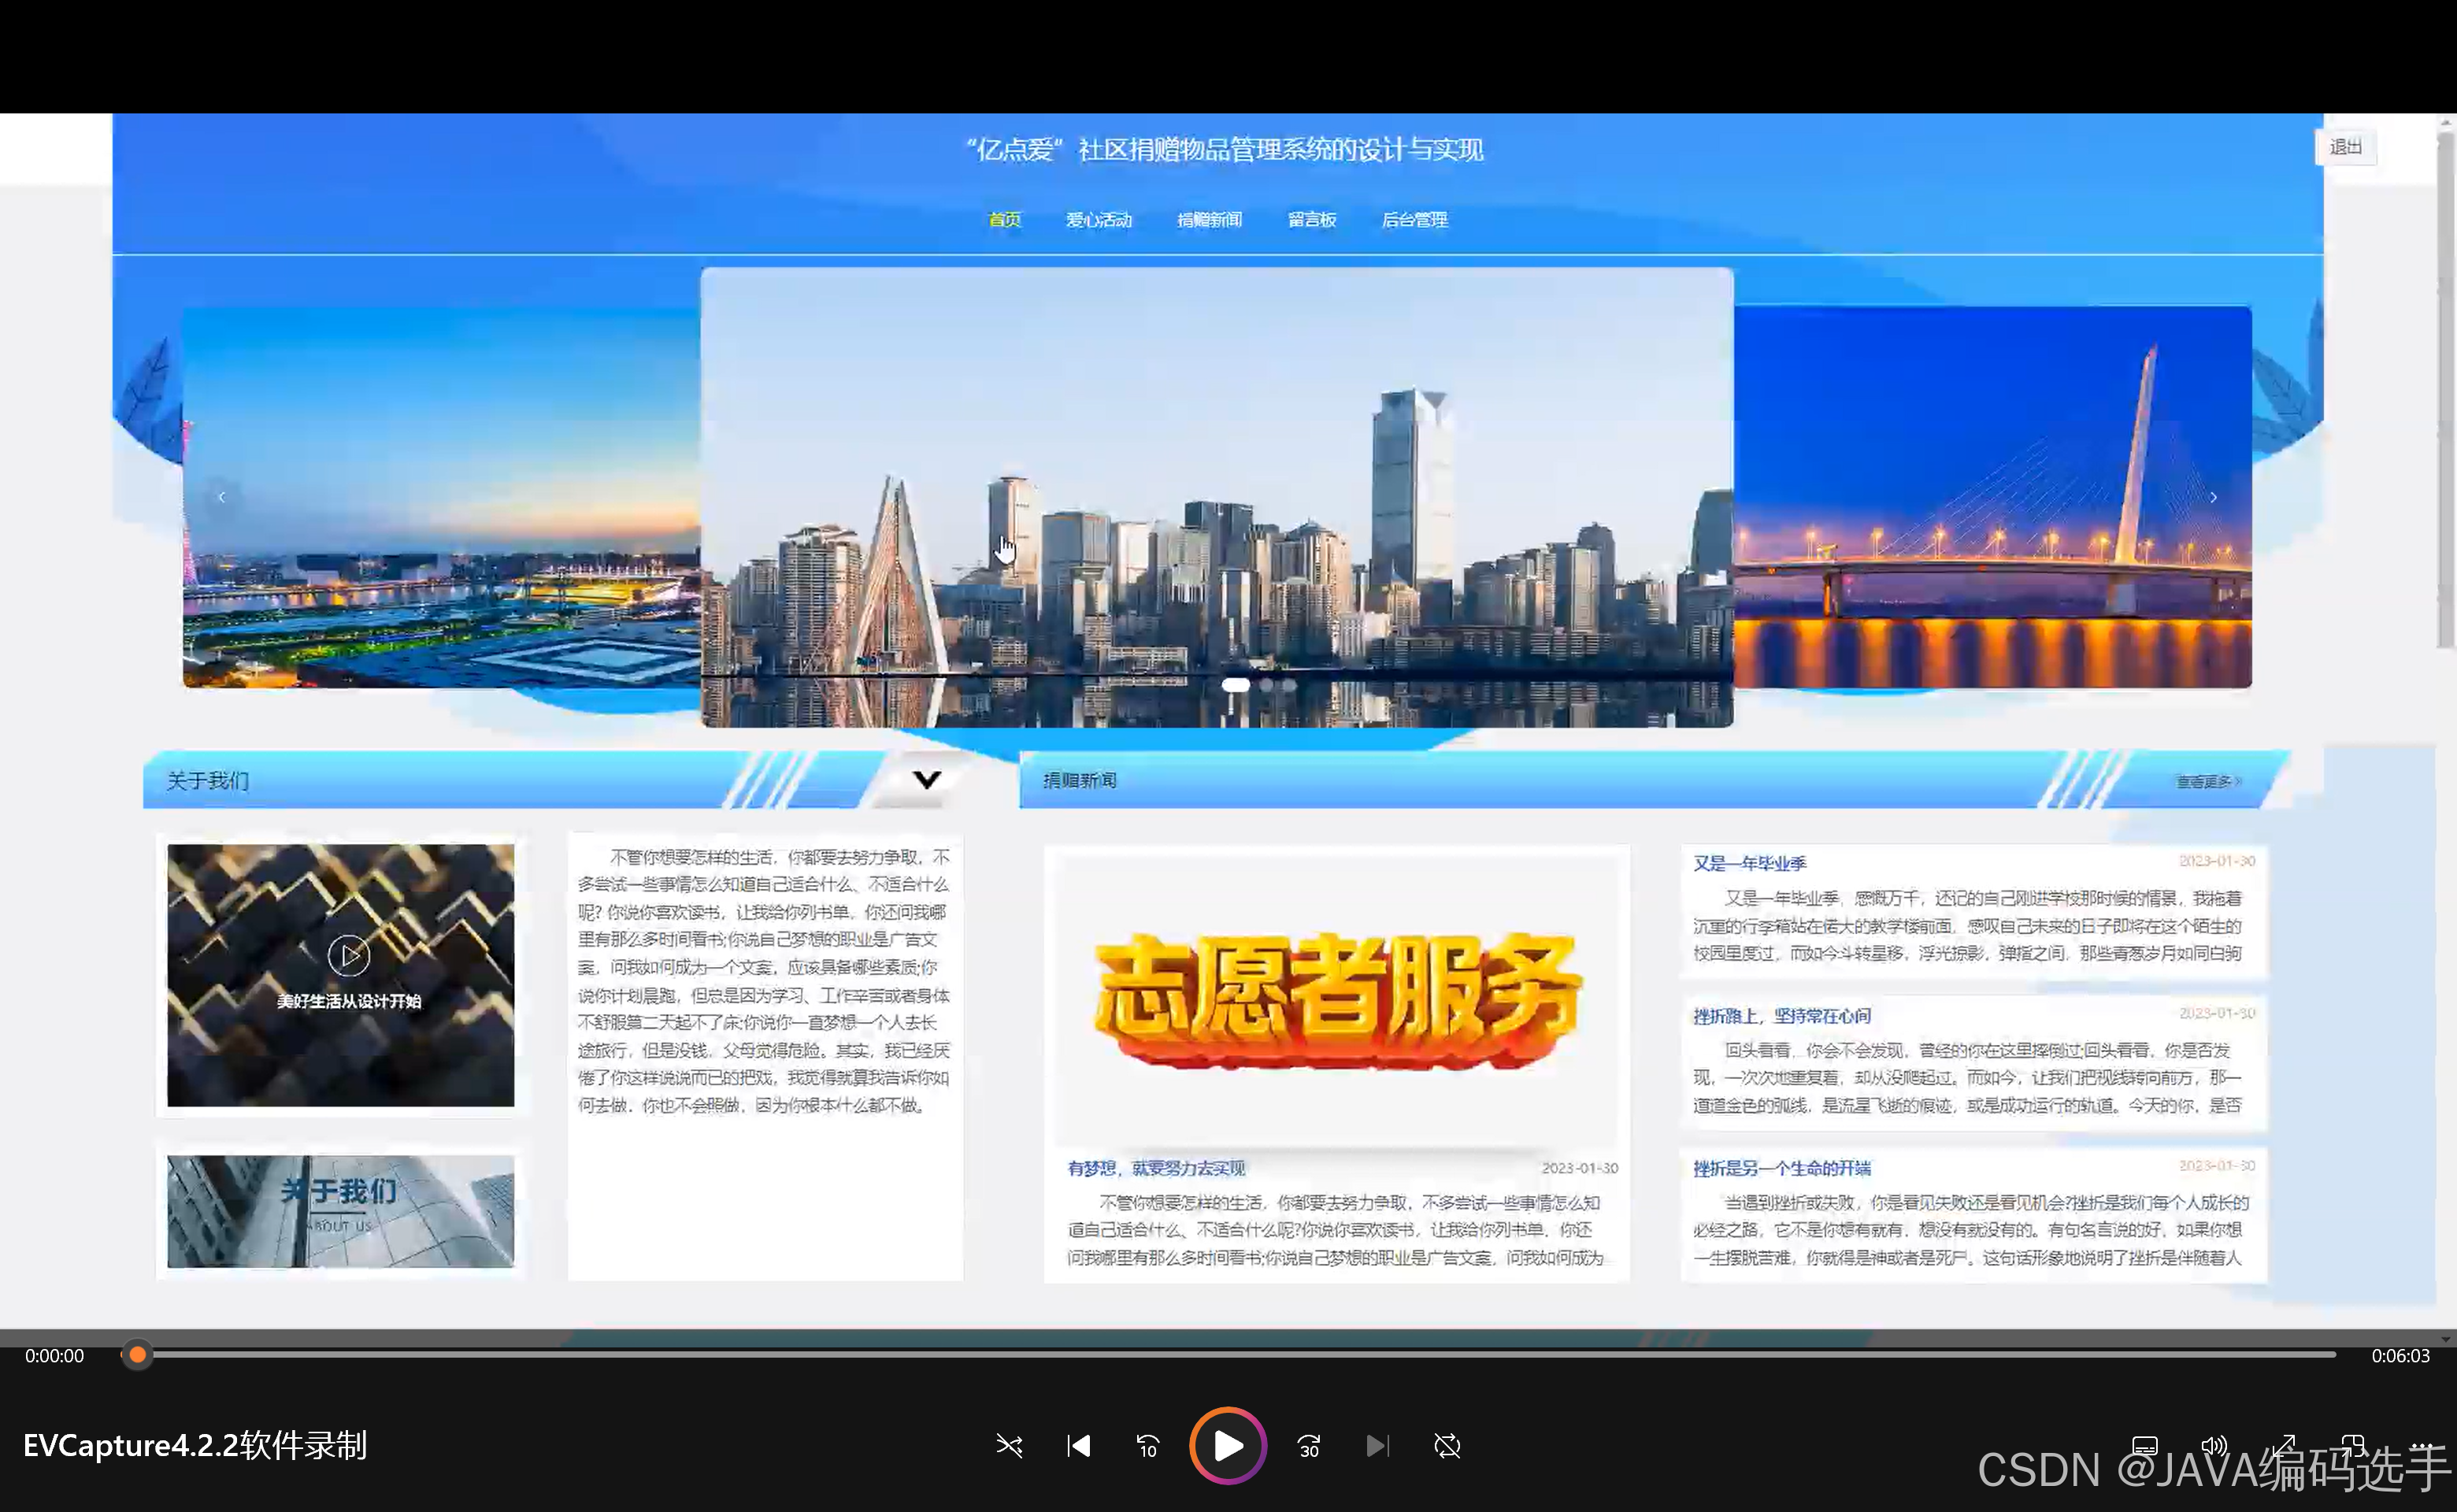Select the second carousel indicator dot
2457x1512 pixels.
click(x=1267, y=685)
